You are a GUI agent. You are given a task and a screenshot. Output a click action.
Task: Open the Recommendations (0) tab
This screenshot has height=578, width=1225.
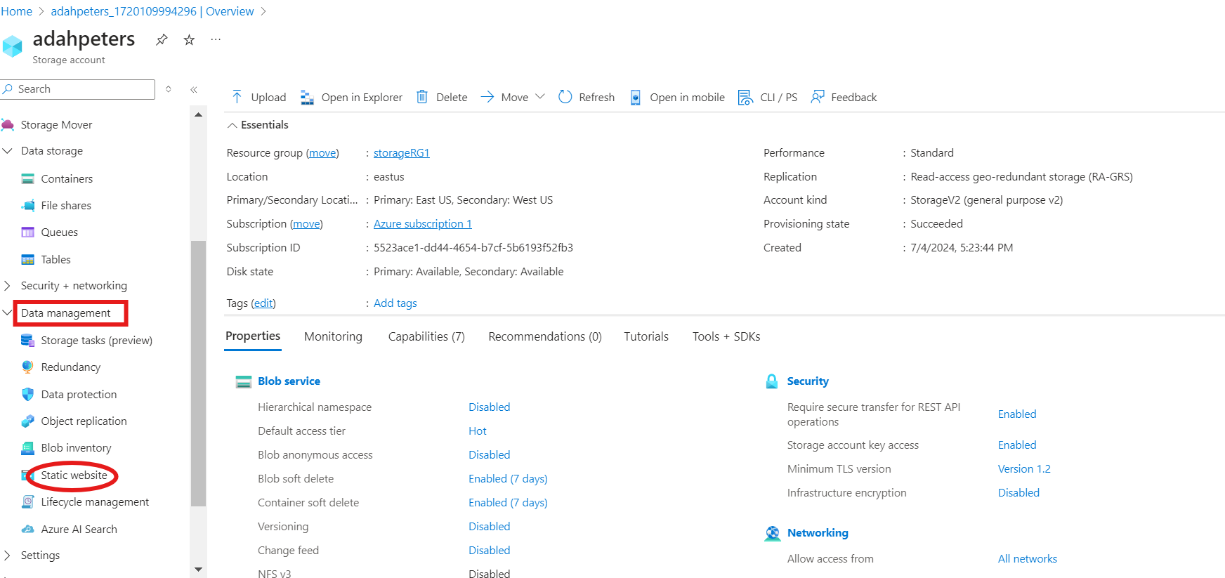pos(545,337)
